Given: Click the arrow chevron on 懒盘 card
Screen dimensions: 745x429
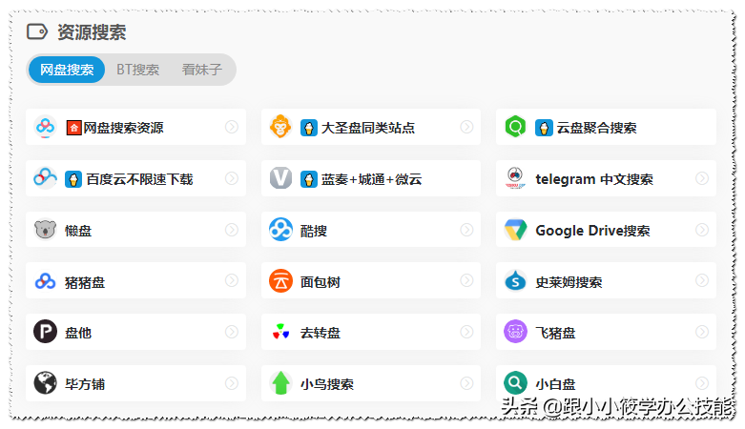Looking at the screenshot, I should (x=232, y=230).
